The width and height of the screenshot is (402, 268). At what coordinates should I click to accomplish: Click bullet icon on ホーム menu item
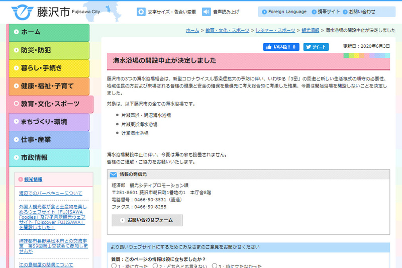click(16, 32)
